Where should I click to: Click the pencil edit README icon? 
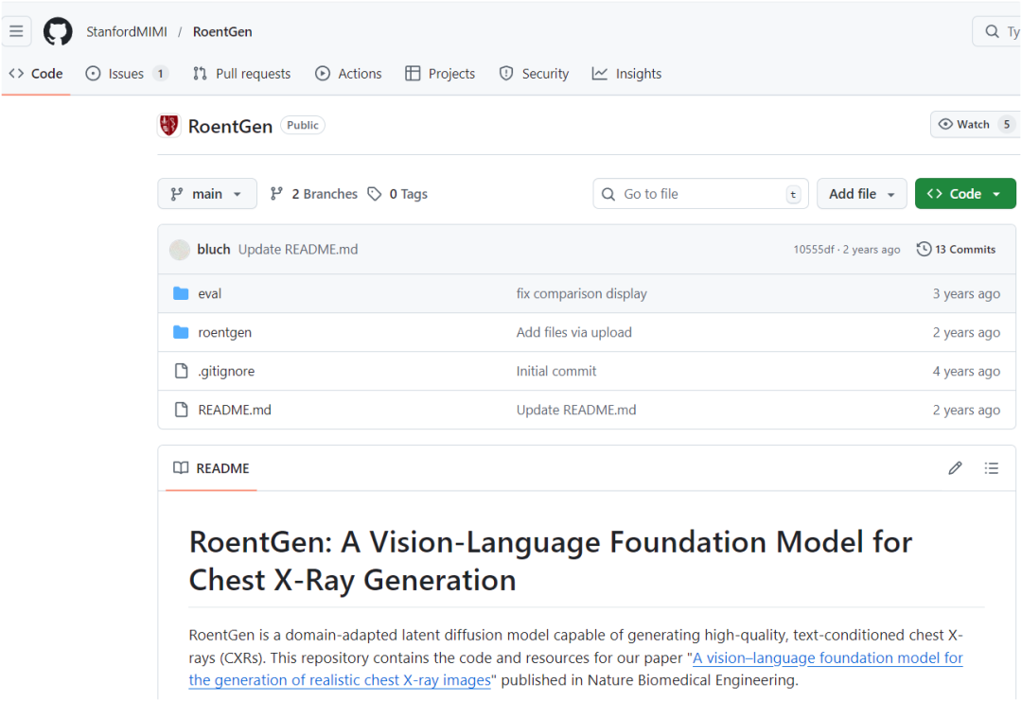pos(955,468)
